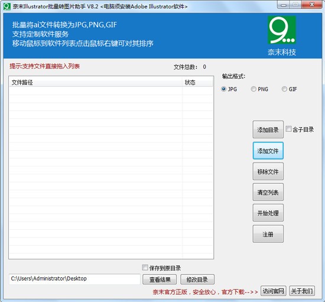The width and height of the screenshot is (325, 302).
Task: Click the 文件总数 label
Action: pyautogui.click(x=186, y=67)
